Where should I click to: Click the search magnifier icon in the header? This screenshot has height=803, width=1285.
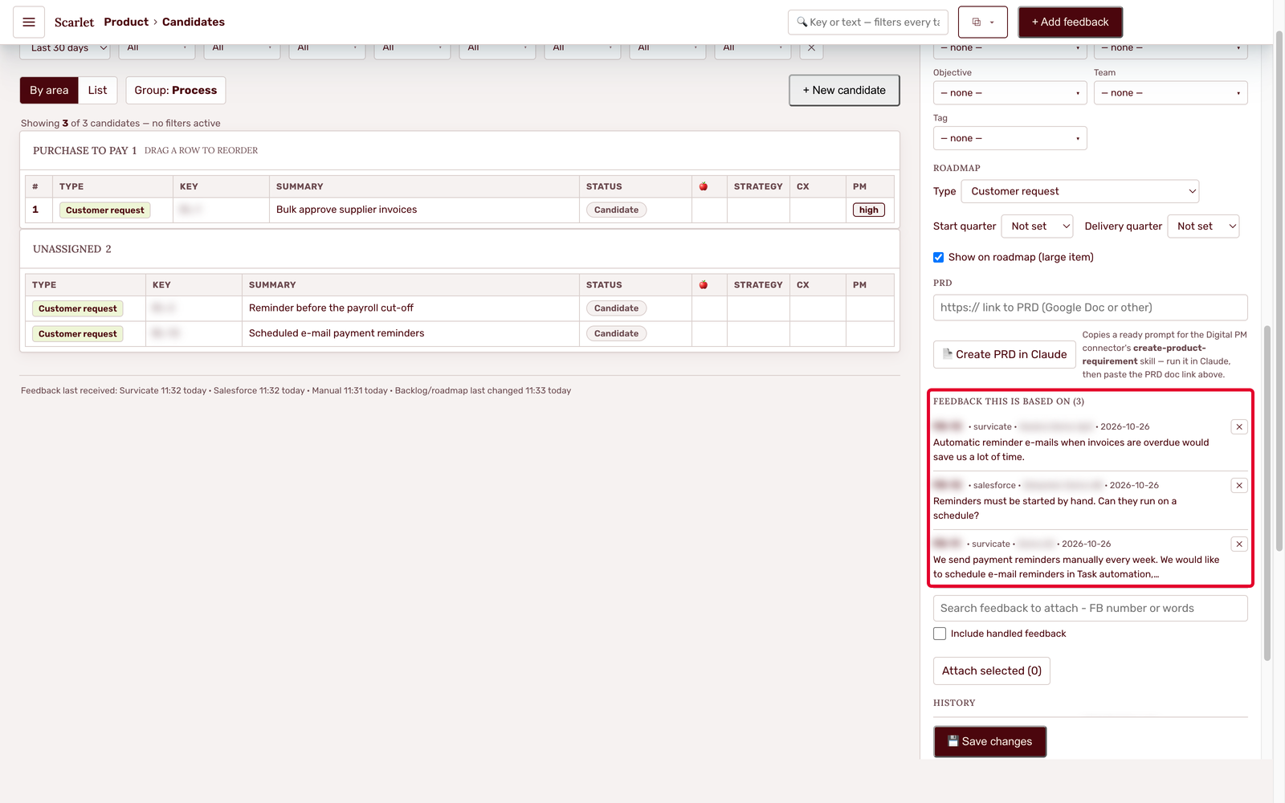802,22
